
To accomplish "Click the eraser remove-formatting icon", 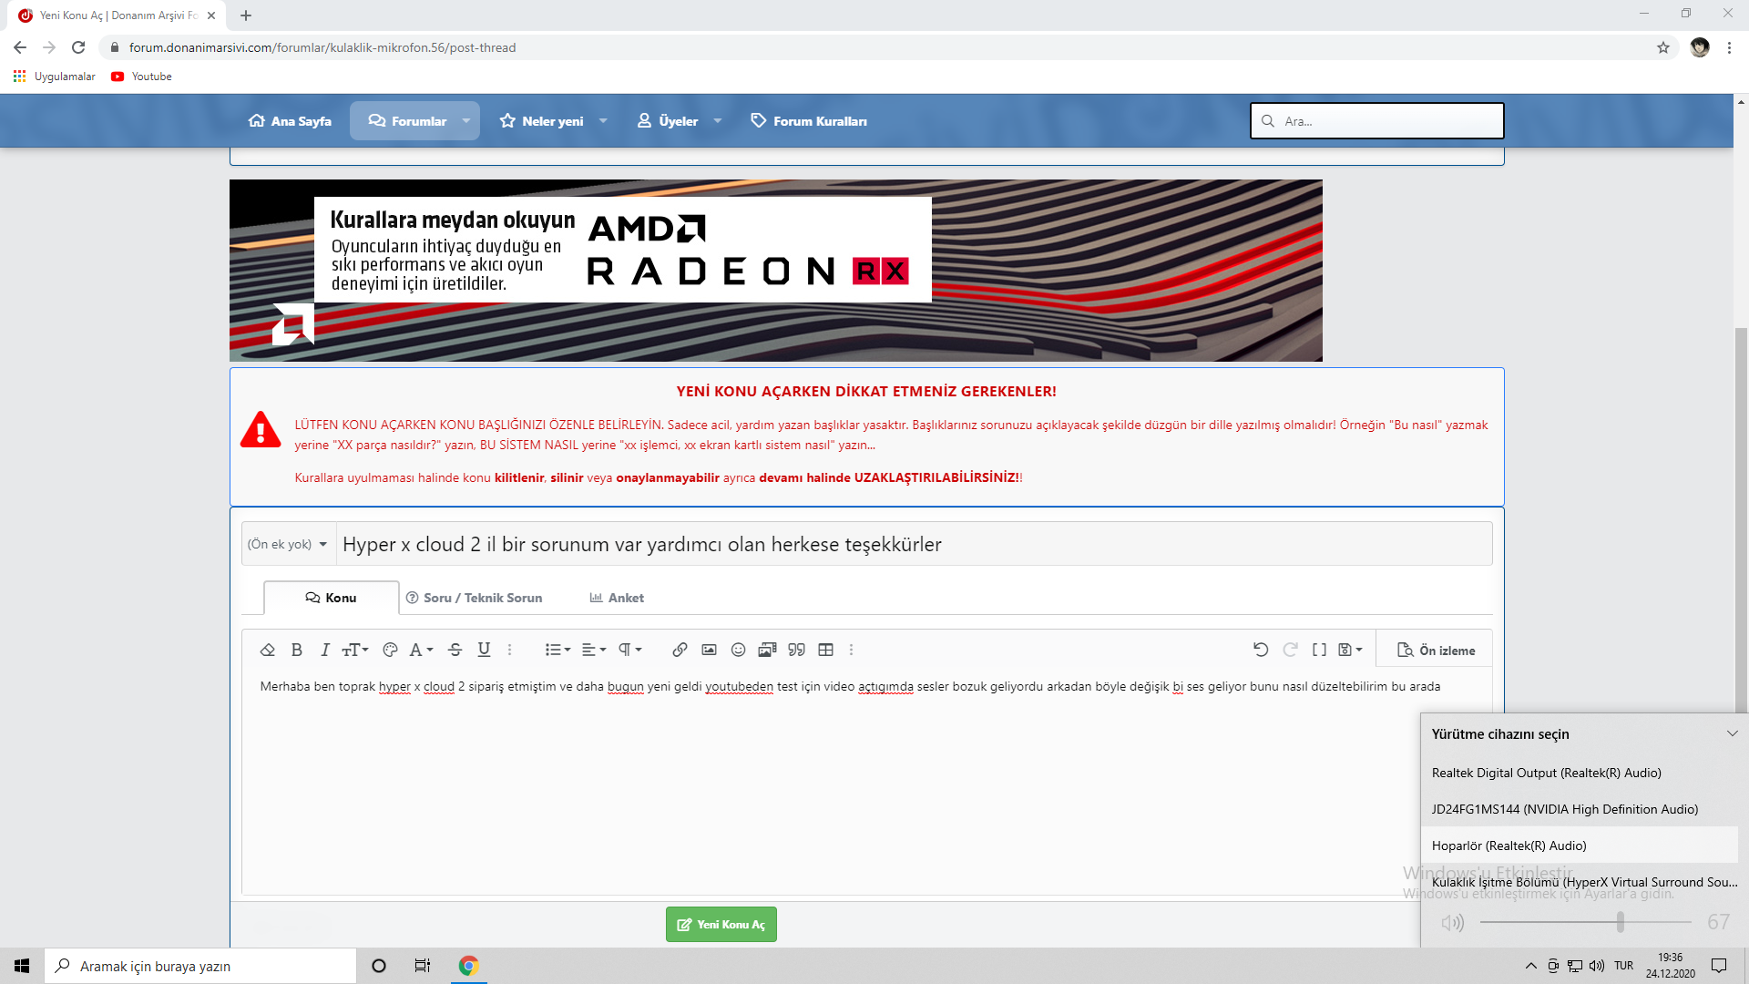I will pos(267,650).
